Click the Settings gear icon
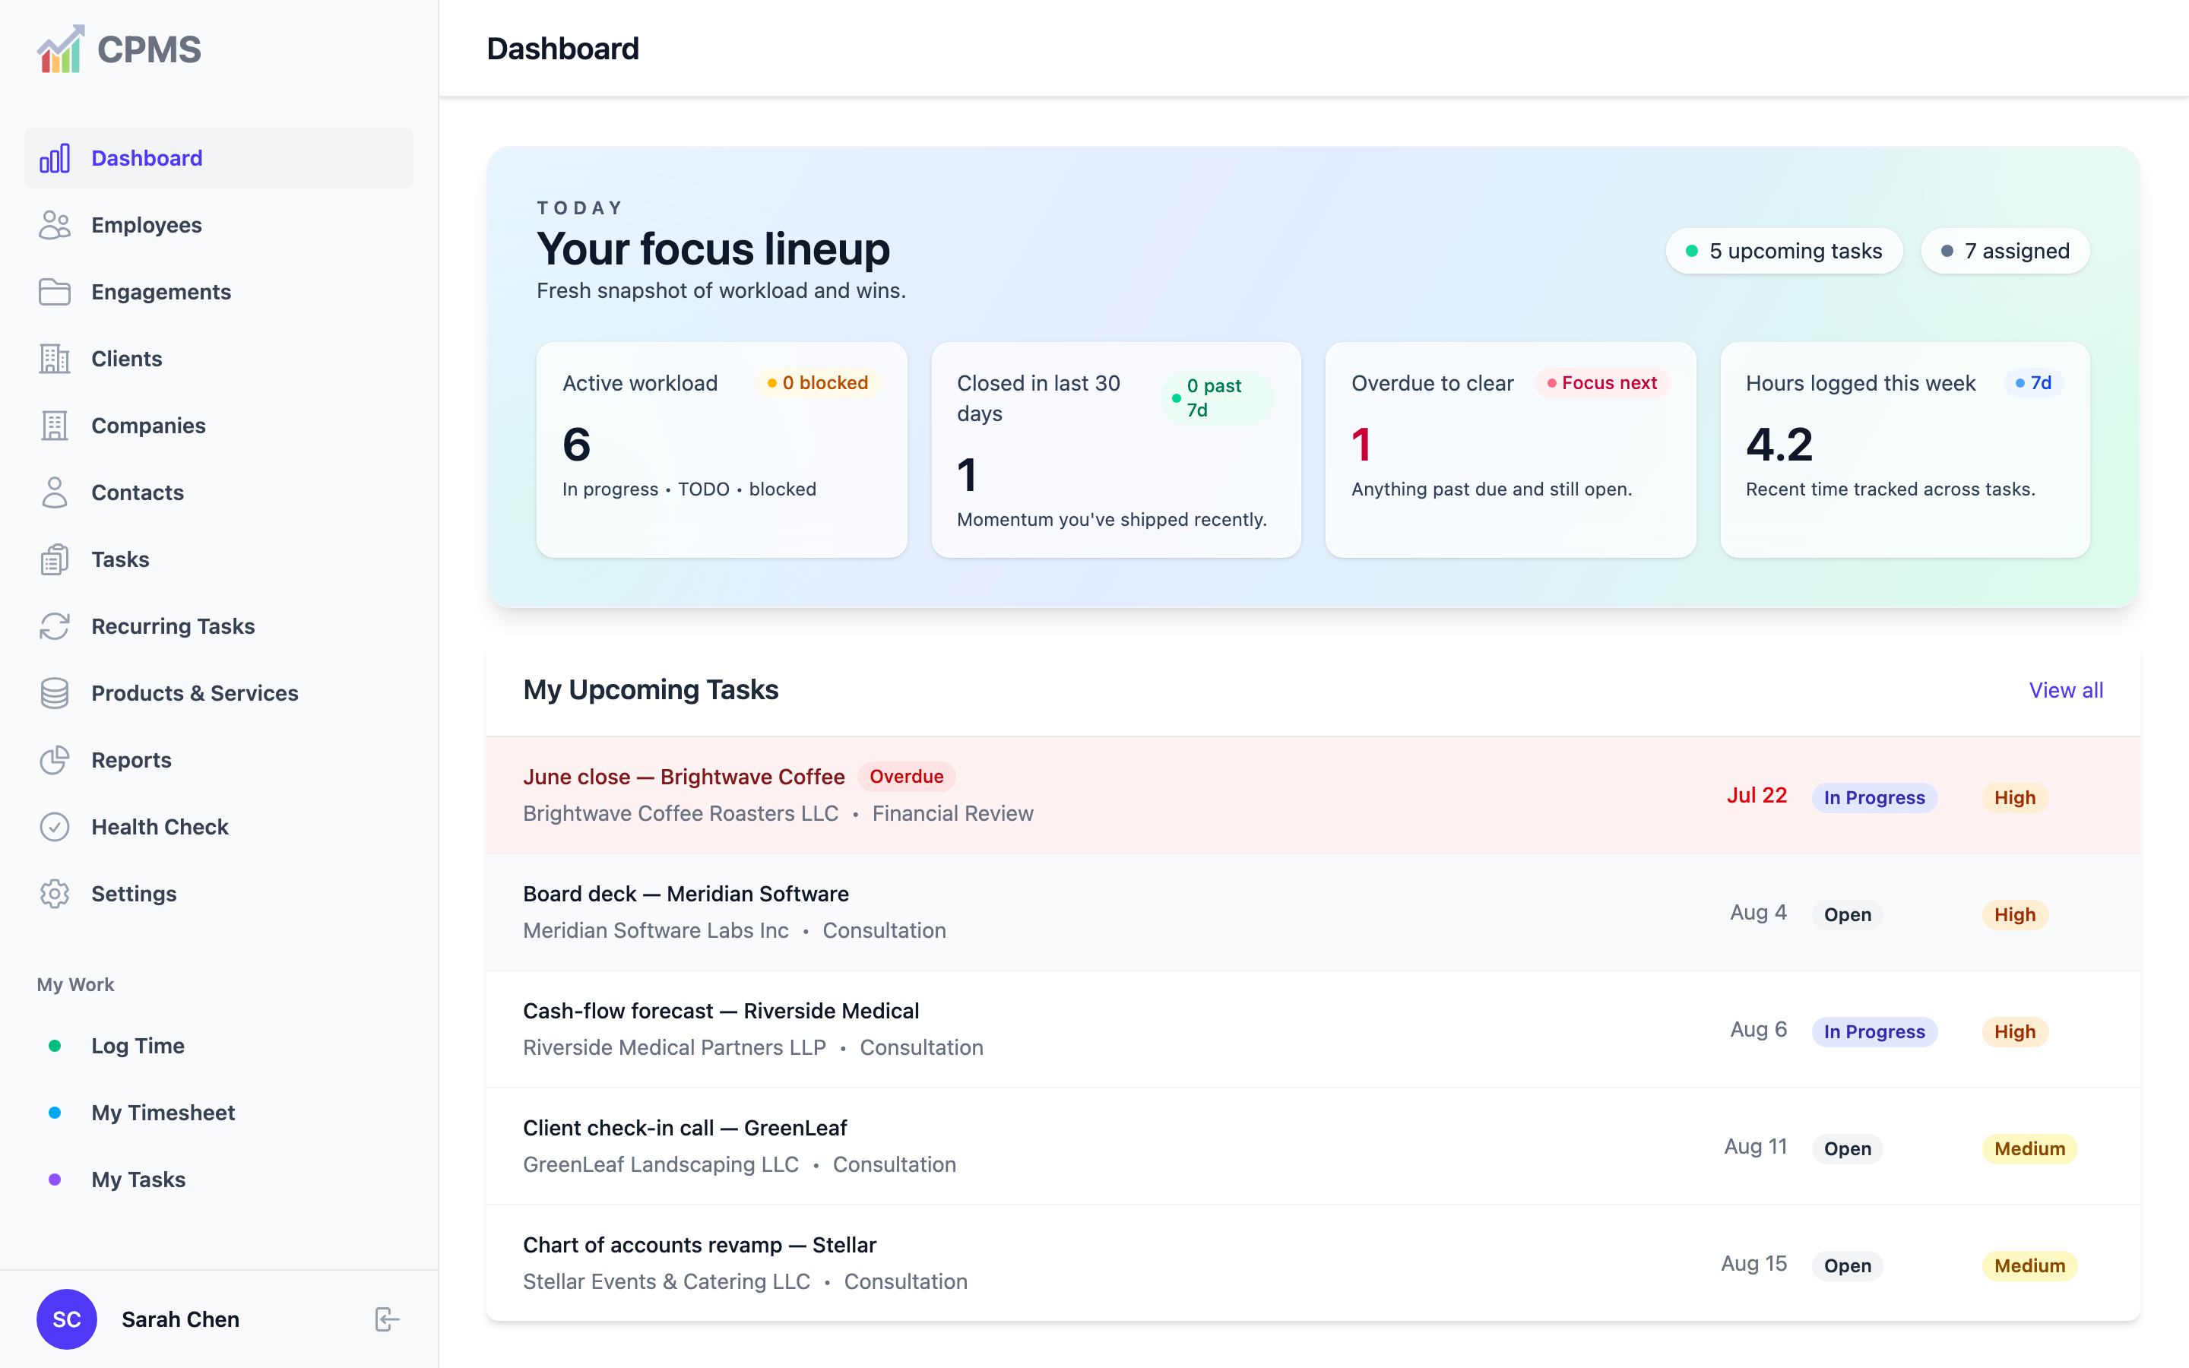 click(x=54, y=895)
